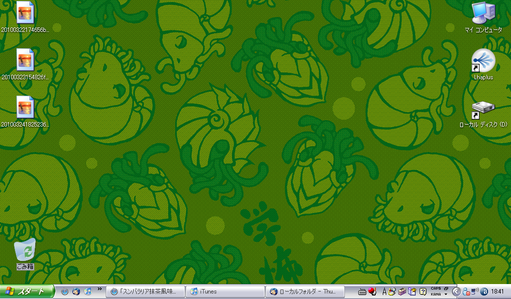
Task: Select the 20100323154826f image file icon
Action: click(x=25, y=59)
